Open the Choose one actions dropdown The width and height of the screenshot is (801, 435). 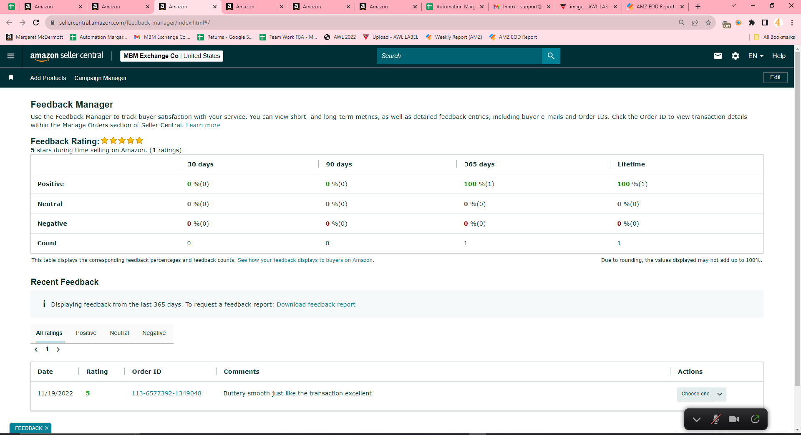701,394
